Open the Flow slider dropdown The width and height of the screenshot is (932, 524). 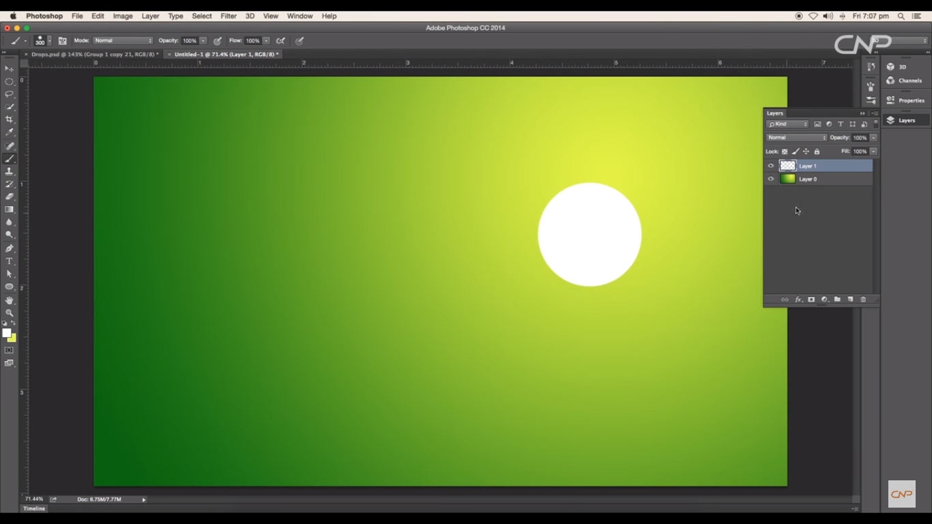266,41
